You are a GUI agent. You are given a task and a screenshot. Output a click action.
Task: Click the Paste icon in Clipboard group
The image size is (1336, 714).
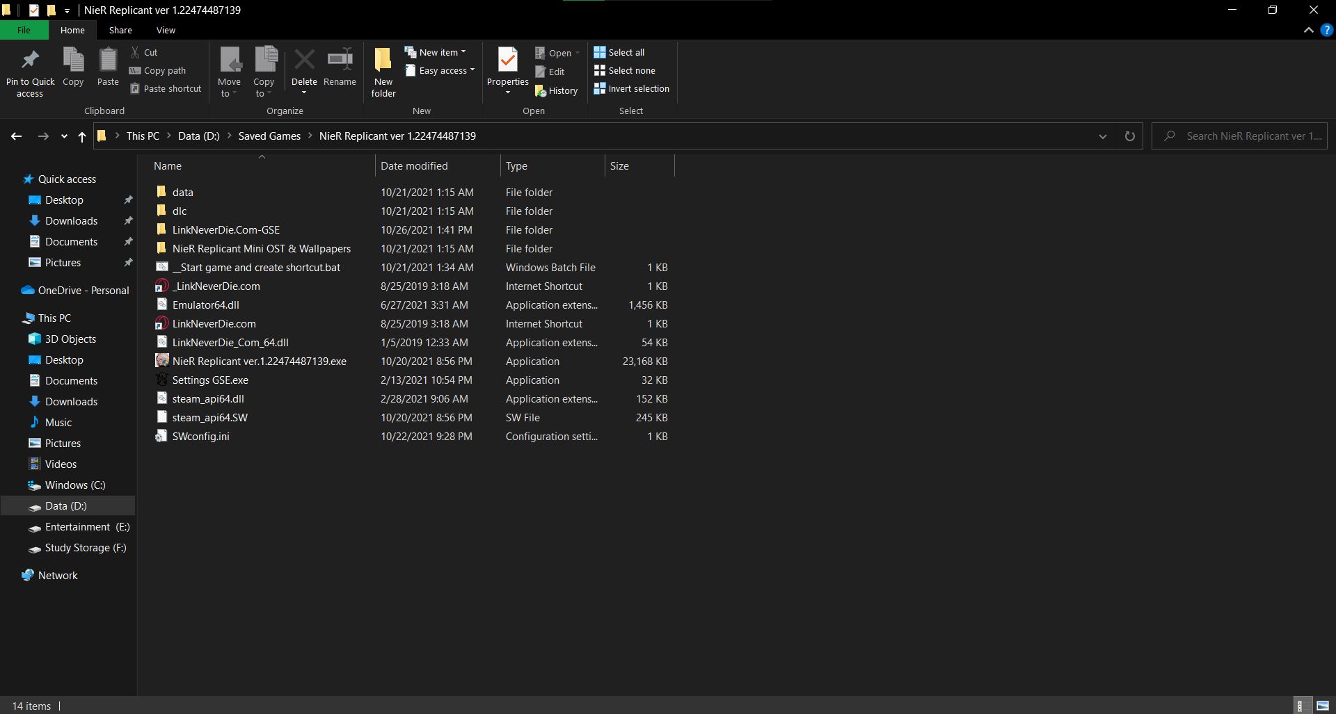(x=108, y=61)
